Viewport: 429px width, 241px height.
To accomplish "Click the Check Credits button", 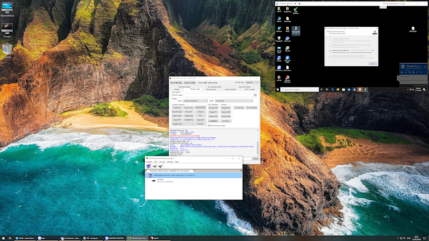I will tap(189, 82).
